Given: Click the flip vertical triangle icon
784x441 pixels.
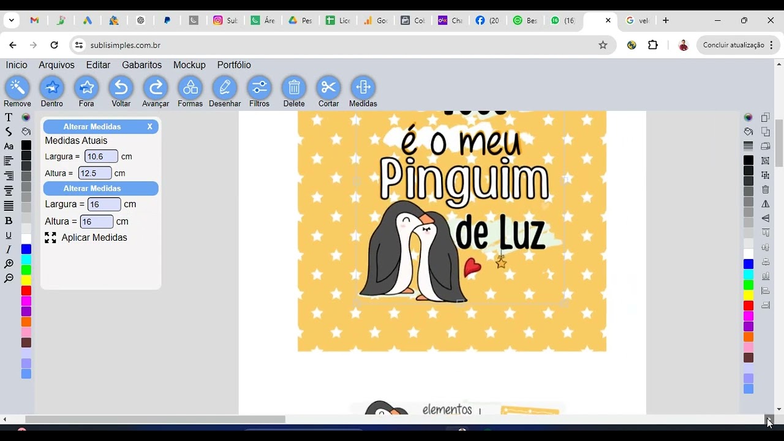Looking at the screenshot, I should click(766, 218).
